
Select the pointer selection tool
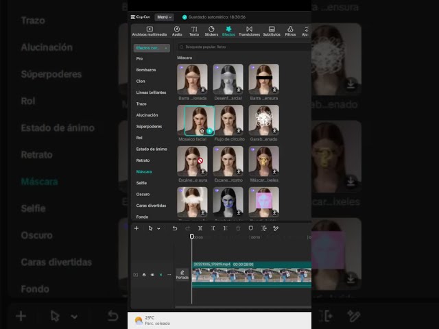pos(150,228)
